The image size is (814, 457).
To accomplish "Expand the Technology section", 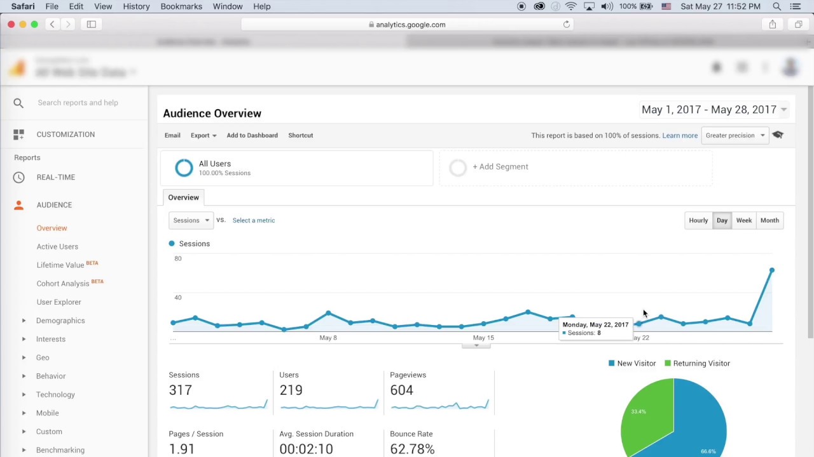I will pyautogui.click(x=24, y=394).
